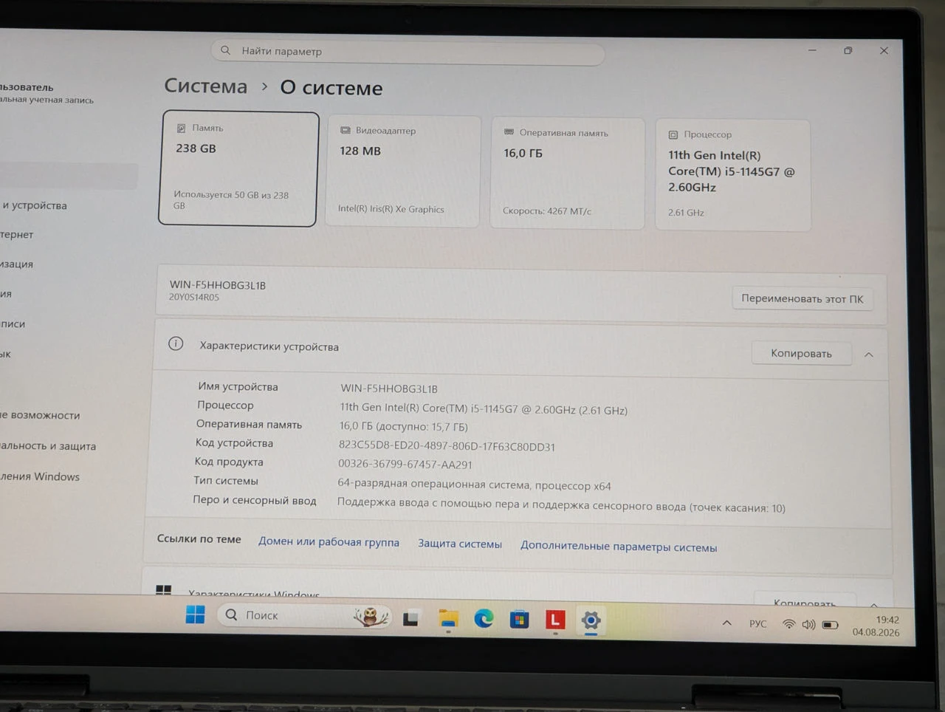Click 16,0 ГБ (доступно: 15,7 ГБ) value
The height and width of the screenshot is (712, 945).
point(404,426)
